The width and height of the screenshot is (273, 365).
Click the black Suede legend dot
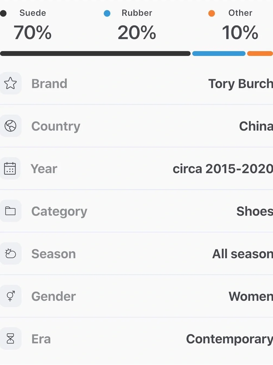3,13
